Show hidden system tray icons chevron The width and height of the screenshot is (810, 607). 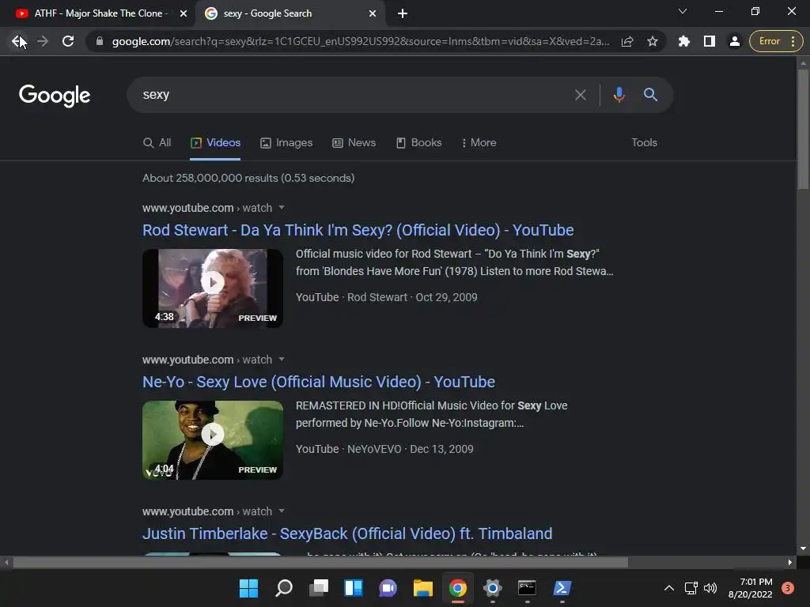tap(669, 588)
